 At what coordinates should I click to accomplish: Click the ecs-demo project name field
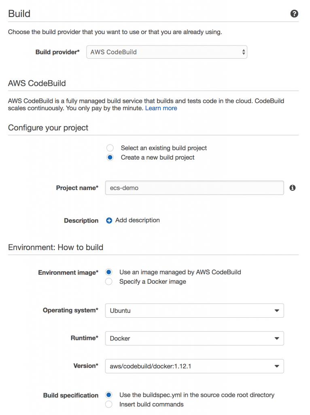pos(195,188)
